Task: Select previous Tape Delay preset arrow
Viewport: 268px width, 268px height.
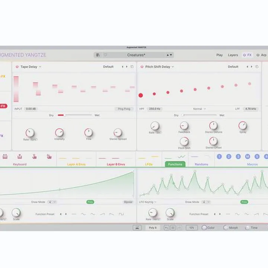Action: (x=122, y=67)
